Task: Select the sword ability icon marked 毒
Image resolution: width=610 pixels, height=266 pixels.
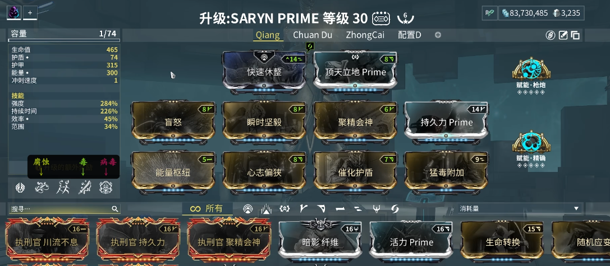Action: (x=84, y=188)
